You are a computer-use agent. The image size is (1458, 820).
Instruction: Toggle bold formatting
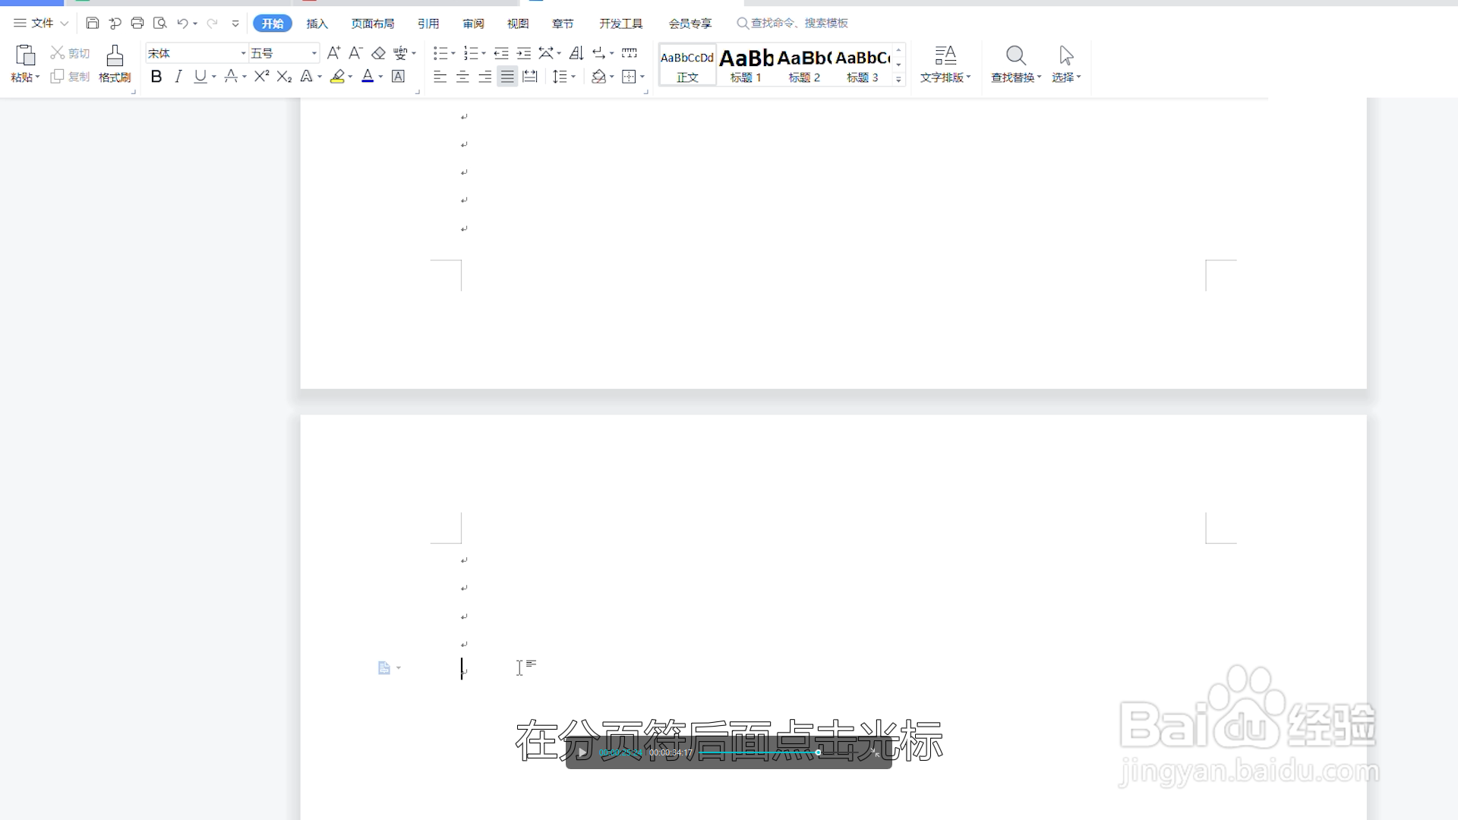(x=156, y=77)
